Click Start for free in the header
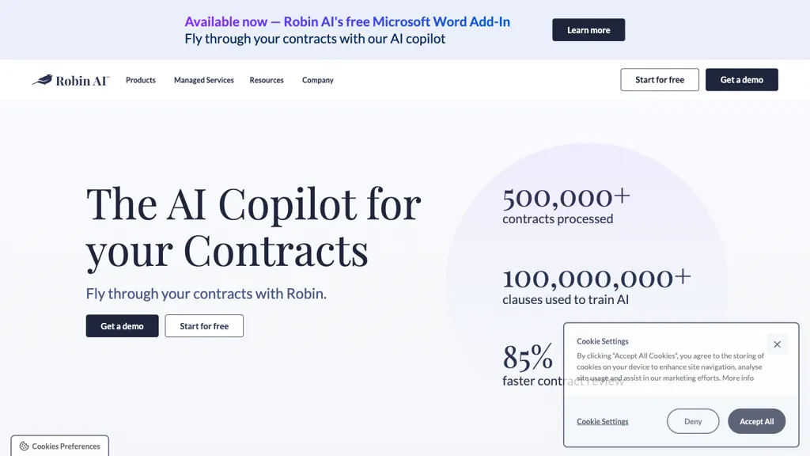 tap(659, 79)
